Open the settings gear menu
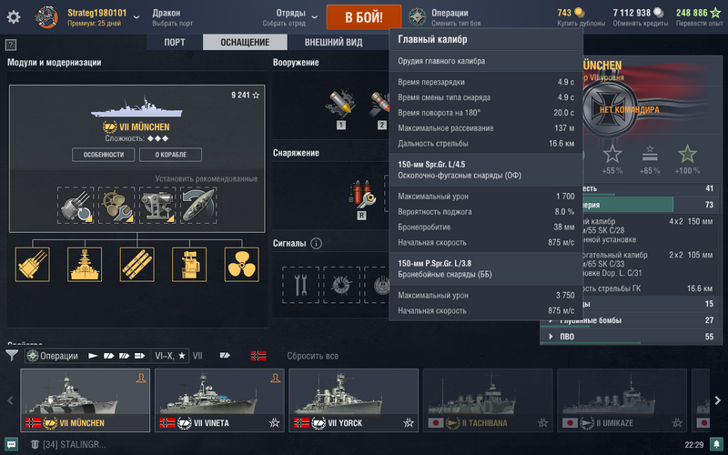 14,17
